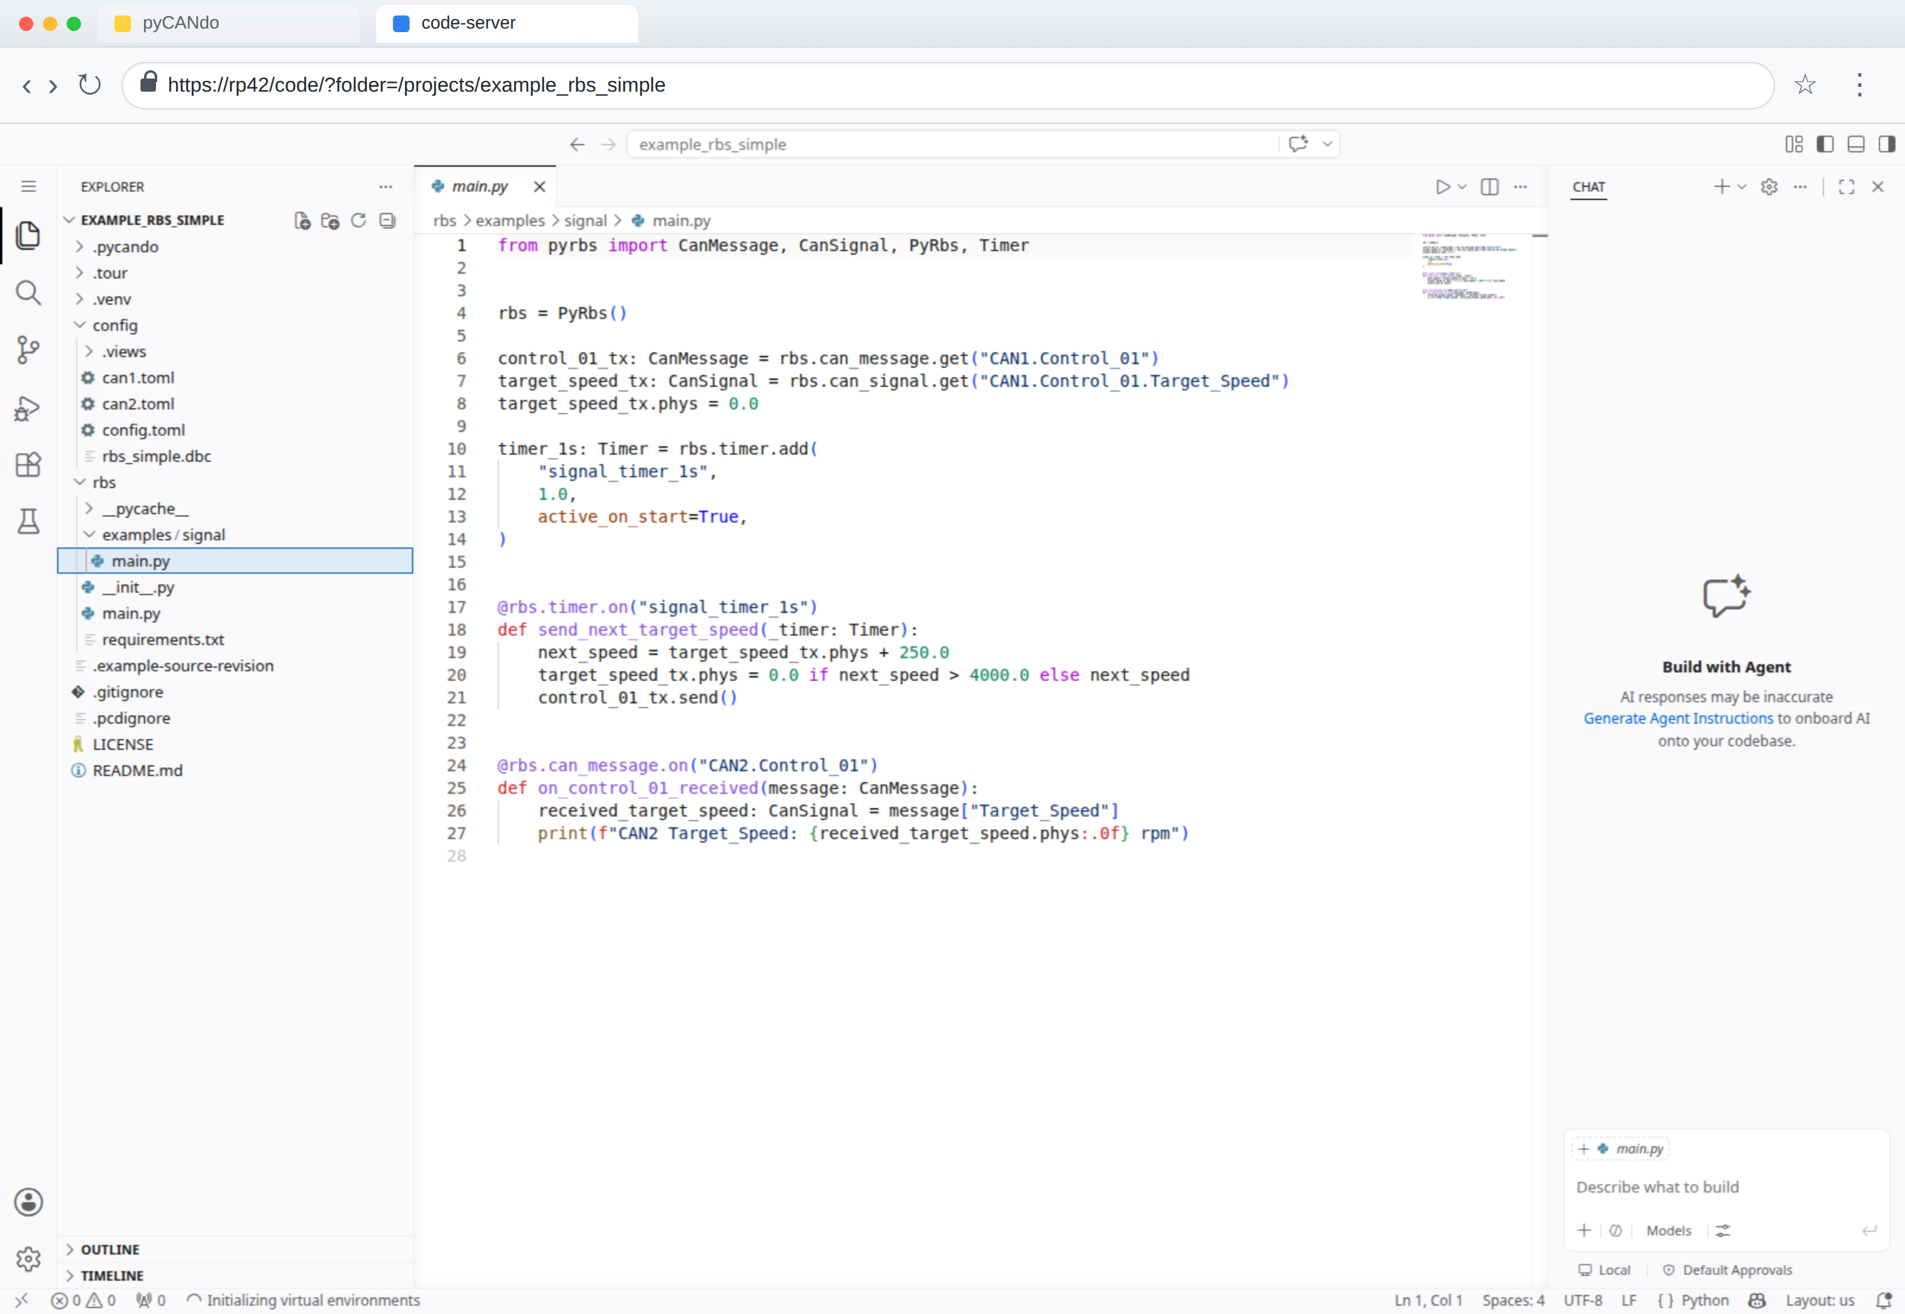Image resolution: width=1905 pixels, height=1314 pixels.
Task: Click the Default Approvals button
Action: pyautogui.click(x=1727, y=1269)
